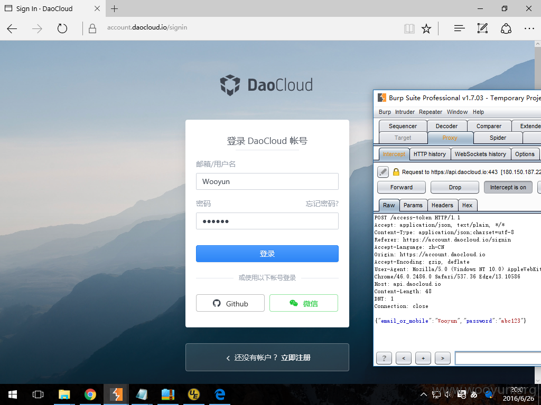The image size is (541, 405).
Task: Click the blue 登录 login button
Action: [267, 254]
